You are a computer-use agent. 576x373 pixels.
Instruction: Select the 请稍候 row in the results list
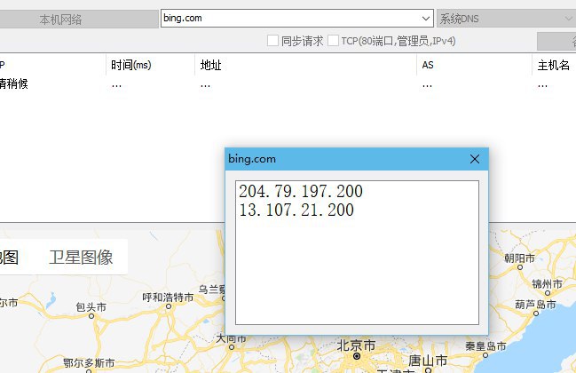(x=12, y=84)
